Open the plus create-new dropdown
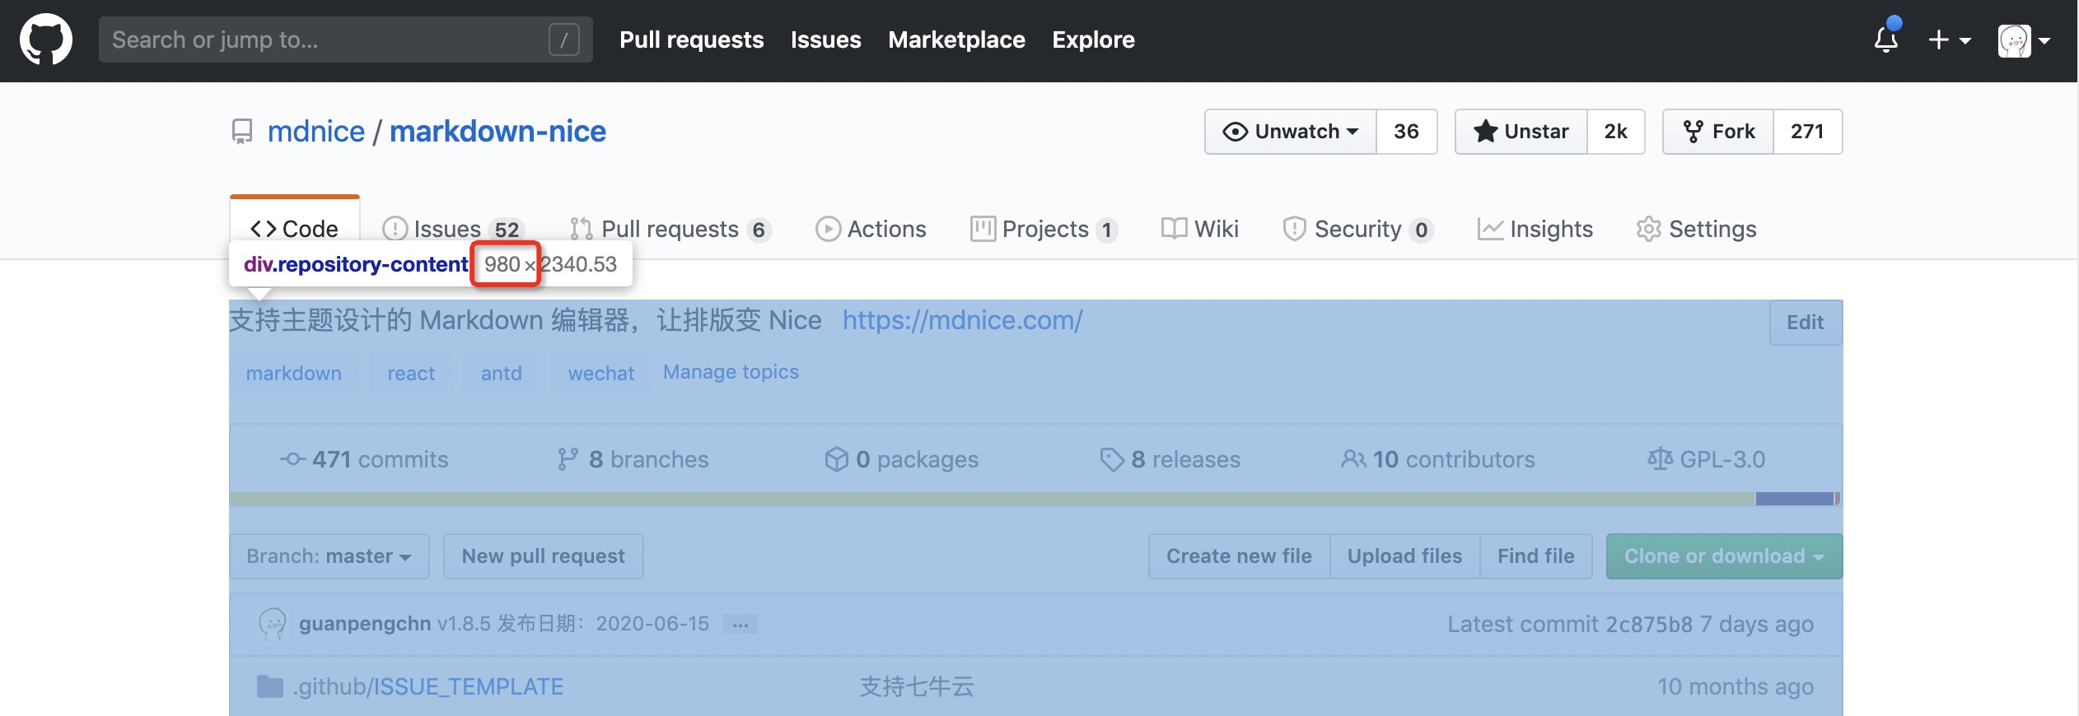 click(x=1949, y=40)
